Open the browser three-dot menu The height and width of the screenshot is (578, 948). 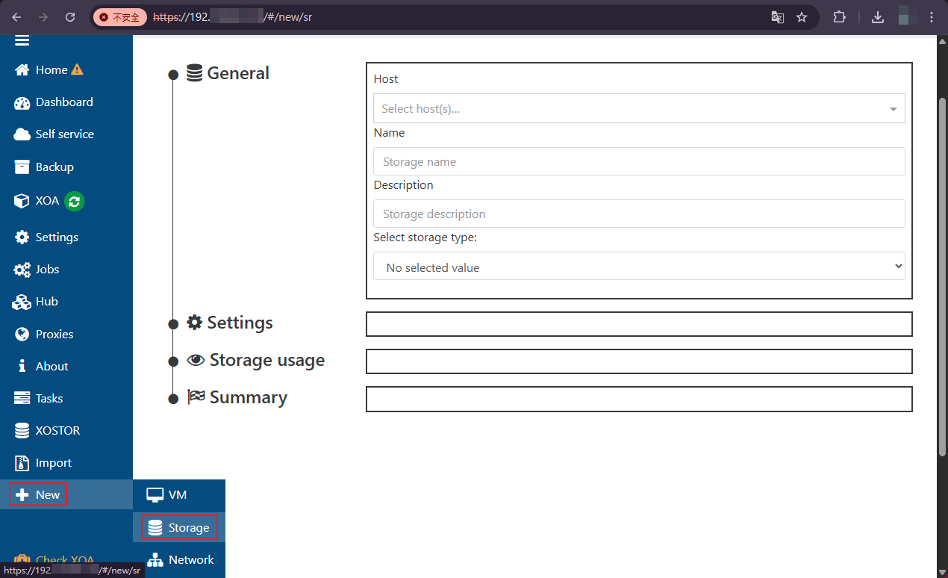[932, 17]
